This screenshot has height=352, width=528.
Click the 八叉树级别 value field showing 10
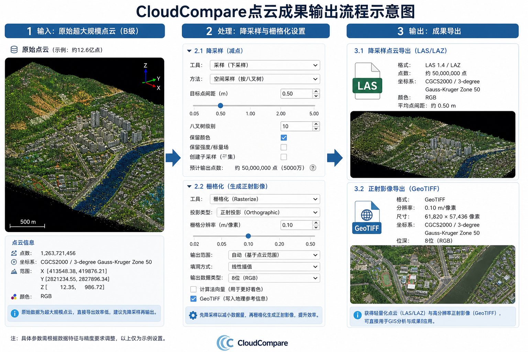click(297, 126)
